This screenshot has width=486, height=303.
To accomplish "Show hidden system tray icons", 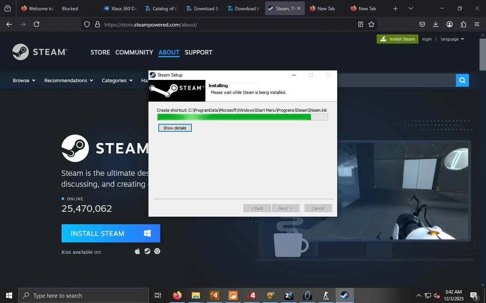I will pos(419,295).
